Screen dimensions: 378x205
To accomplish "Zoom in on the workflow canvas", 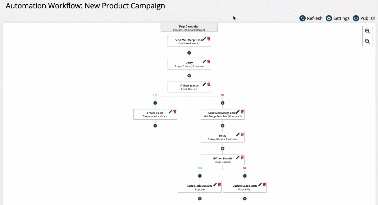I will click(x=367, y=31).
